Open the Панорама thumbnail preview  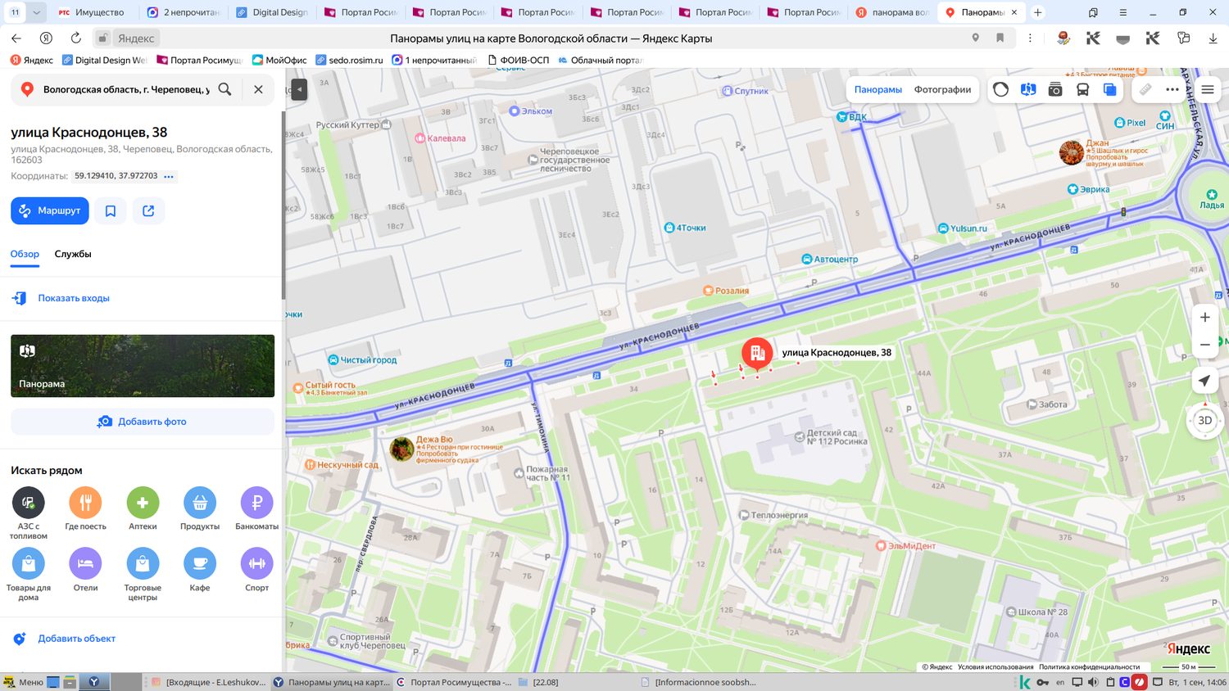pos(143,366)
